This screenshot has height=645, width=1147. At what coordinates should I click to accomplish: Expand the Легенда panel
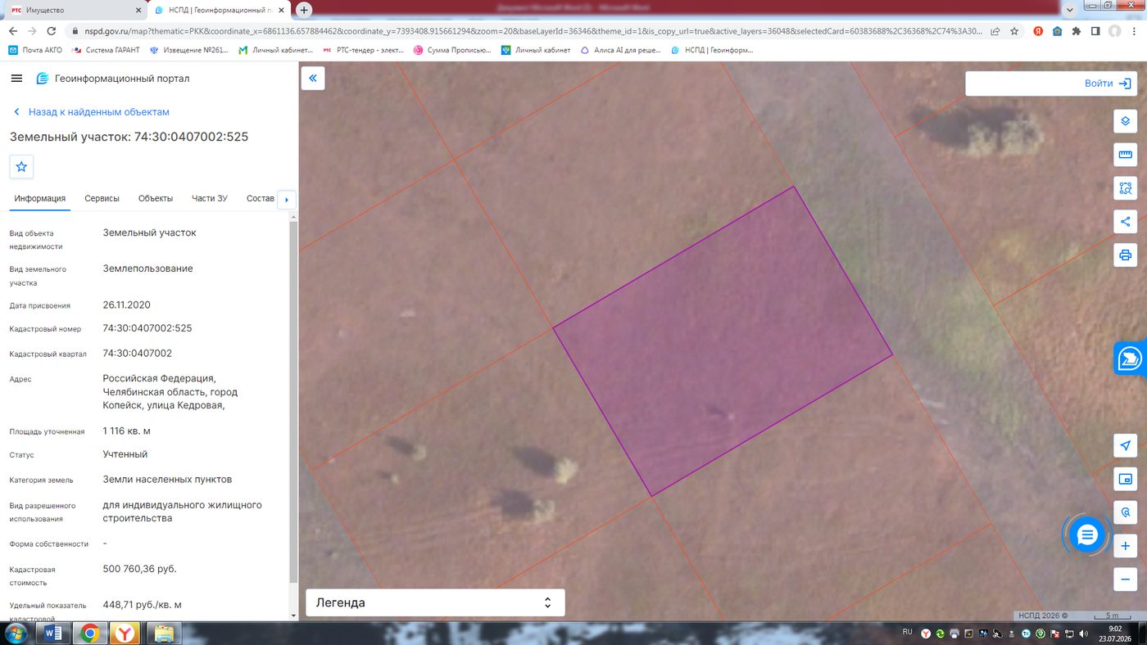435,602
